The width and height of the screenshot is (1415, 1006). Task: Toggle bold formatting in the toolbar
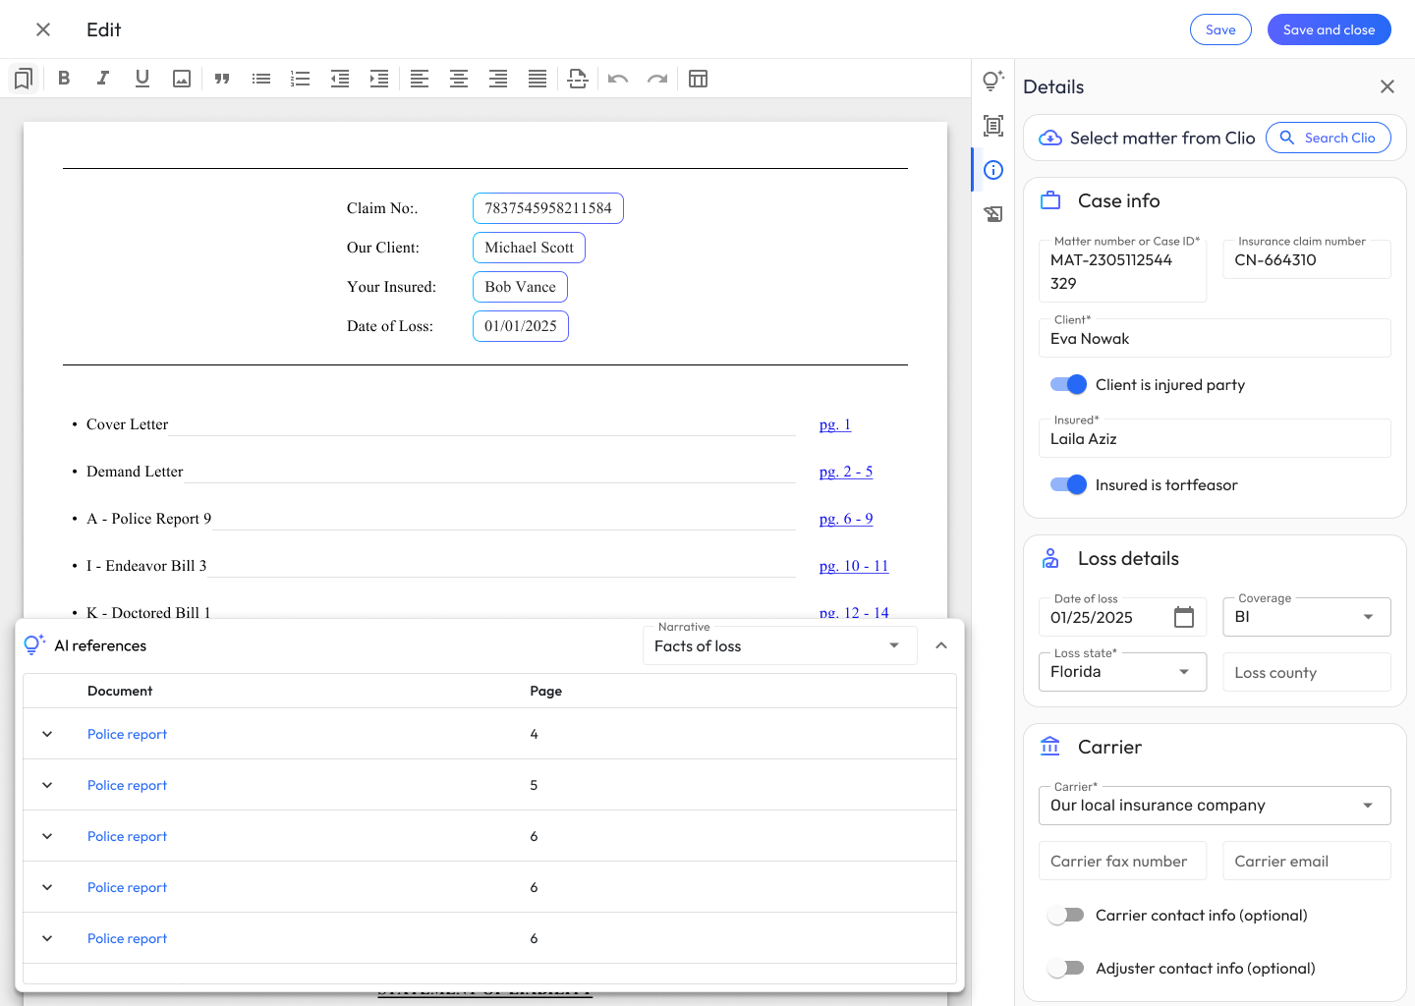[x=64, y=79]
